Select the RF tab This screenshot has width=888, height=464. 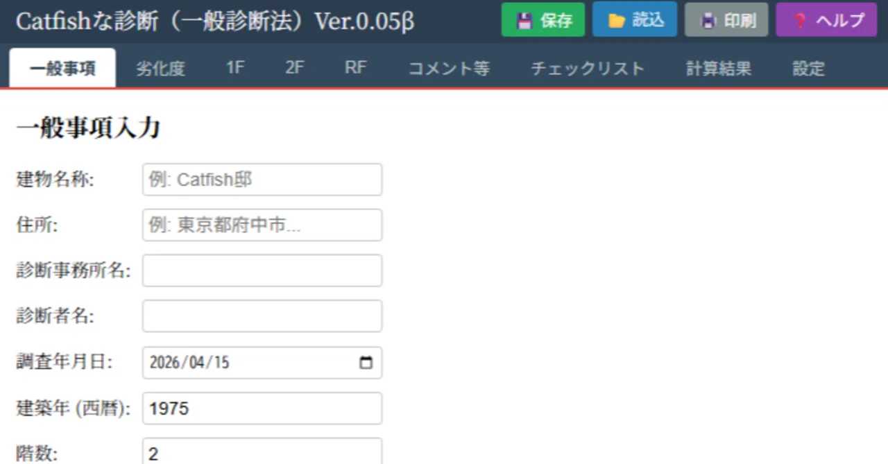click(x=356, y=69)
